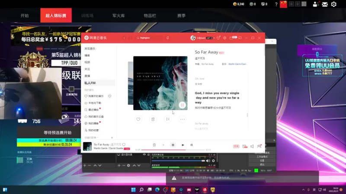Image resolution: width=346 pixels, height=194 pixels.
Task: Adjust the blue OBS volume slider
Action: [178, 161]
